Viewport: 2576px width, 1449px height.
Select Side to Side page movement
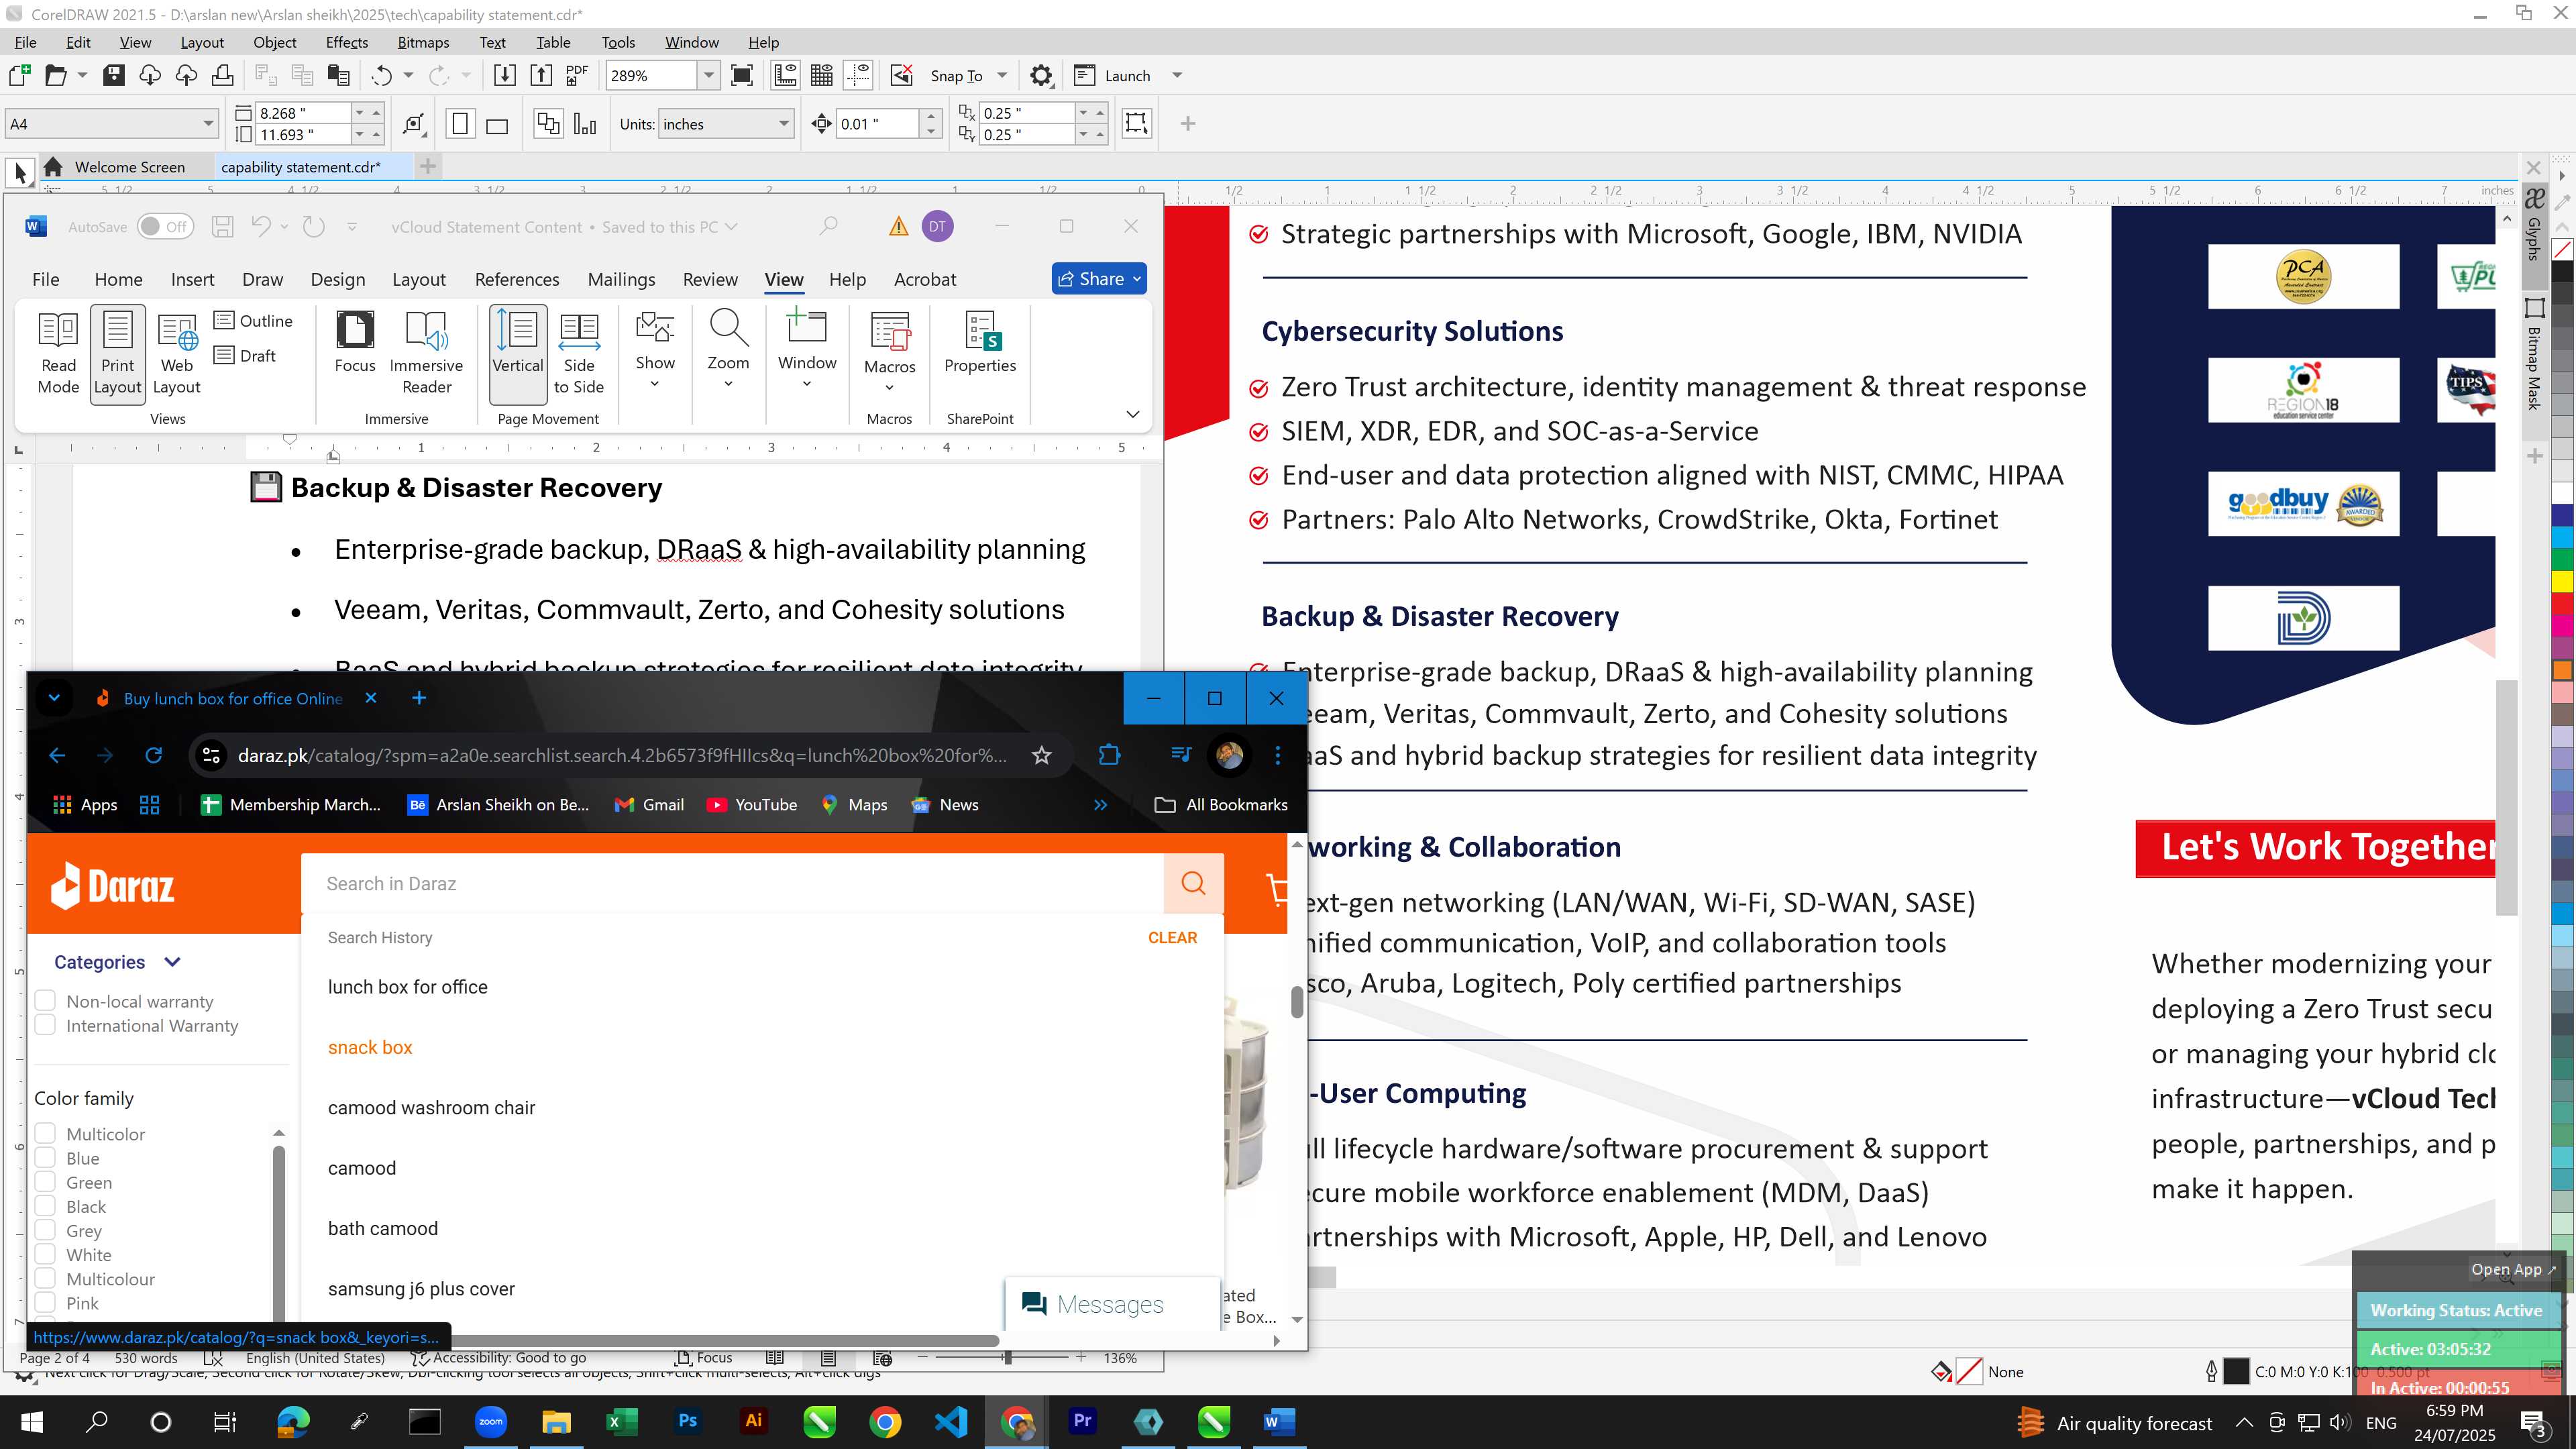point(579,354)
